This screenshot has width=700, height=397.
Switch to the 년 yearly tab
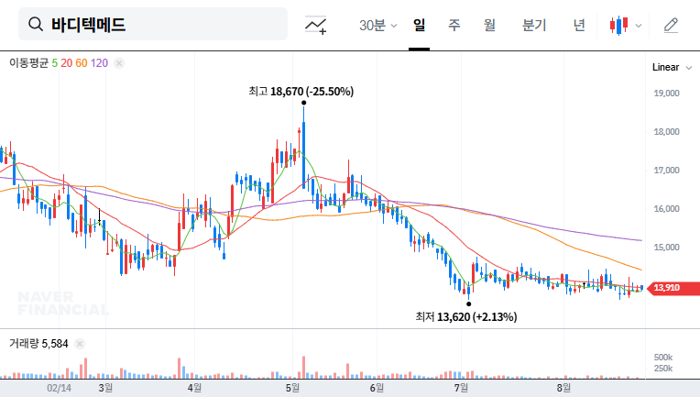579,25
